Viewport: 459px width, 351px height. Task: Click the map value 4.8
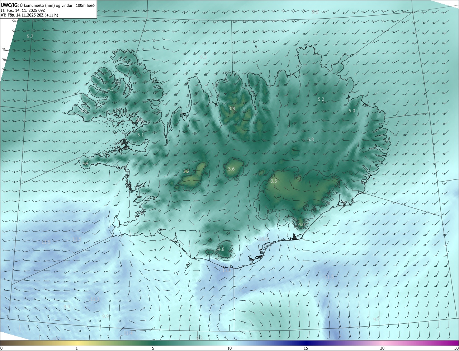[x=221, y=249]
